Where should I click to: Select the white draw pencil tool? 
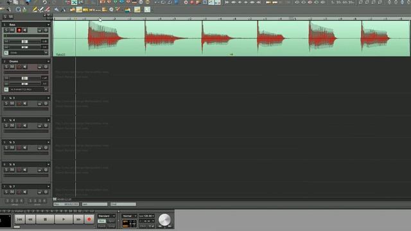pos(41,10)
